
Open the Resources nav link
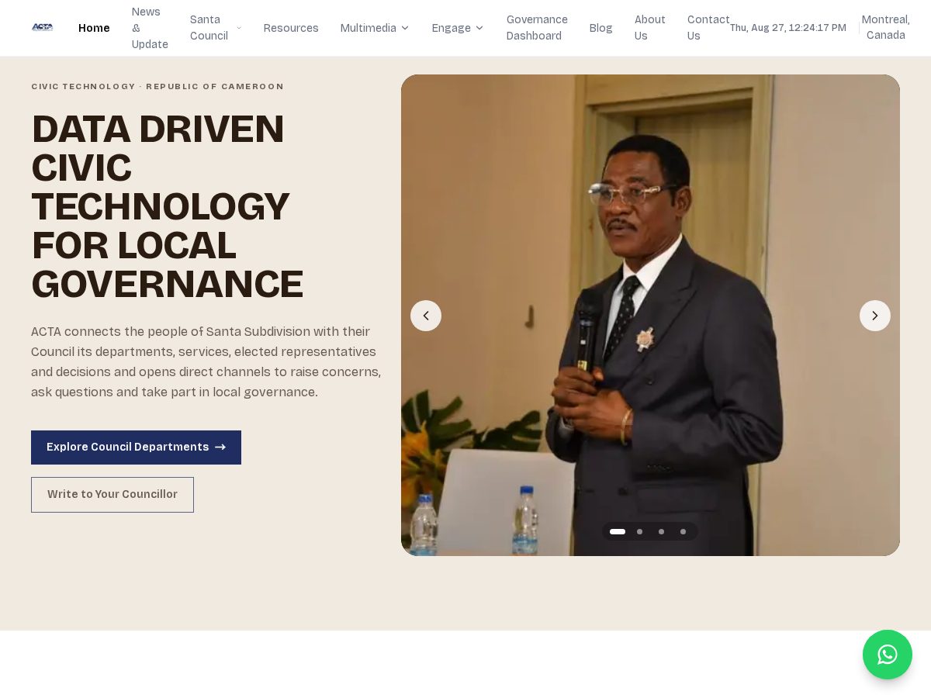[x=291, y=28]
